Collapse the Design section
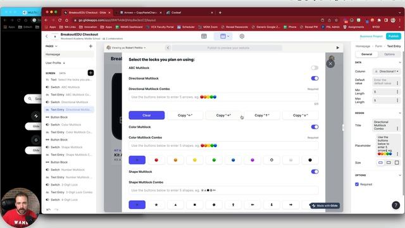This screenshot has width=405, height=228. (x=400, y=113)
